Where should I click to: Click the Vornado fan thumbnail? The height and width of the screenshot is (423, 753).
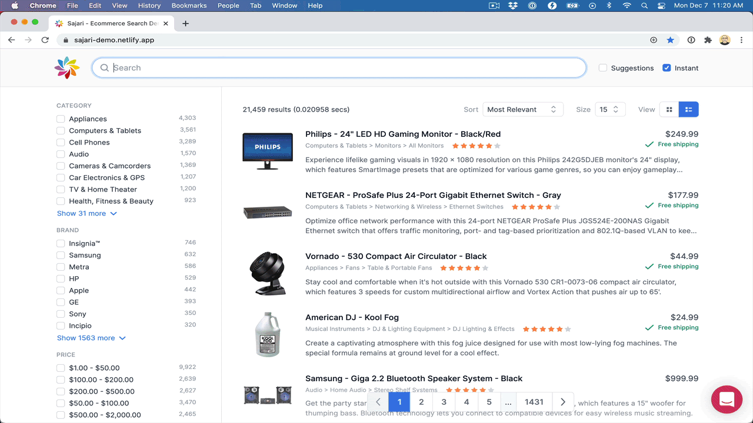coord(268,273)
